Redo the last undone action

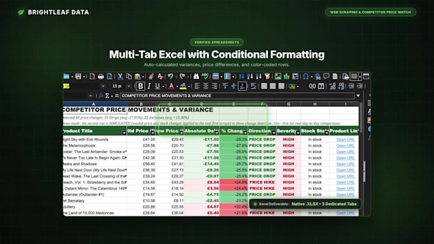(x=182, y=76)
